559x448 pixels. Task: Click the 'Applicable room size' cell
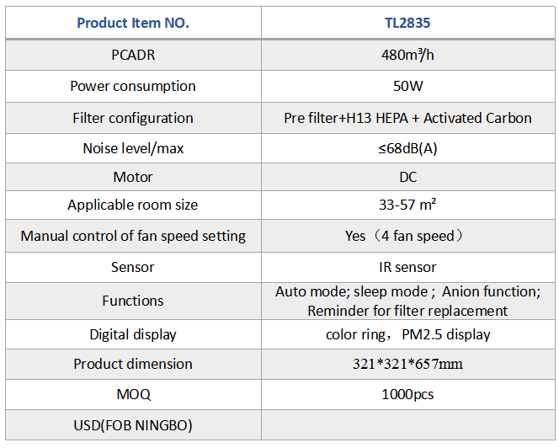tap(133, 205)
